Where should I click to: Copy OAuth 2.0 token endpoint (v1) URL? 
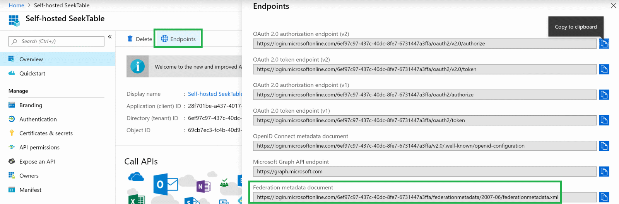click(604, 120)
